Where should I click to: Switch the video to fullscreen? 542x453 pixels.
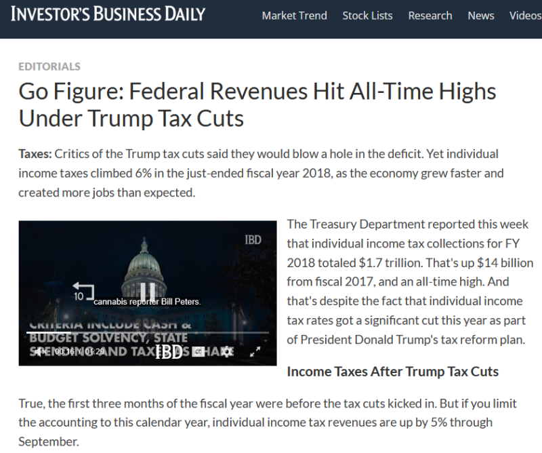click(x=255, y=351)
